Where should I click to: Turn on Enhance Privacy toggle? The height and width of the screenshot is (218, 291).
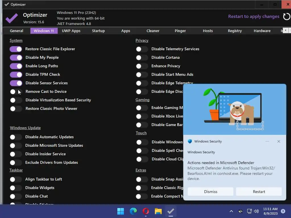(x=142, y=66)
